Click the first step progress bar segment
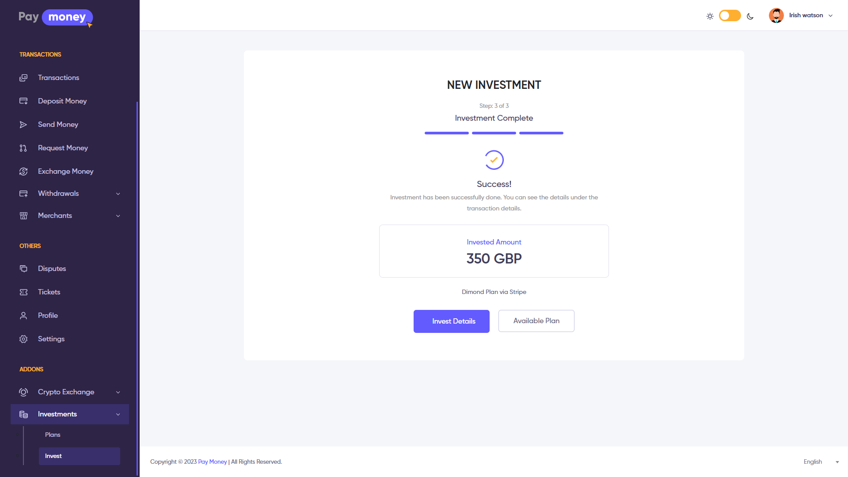 coord(446,133)
